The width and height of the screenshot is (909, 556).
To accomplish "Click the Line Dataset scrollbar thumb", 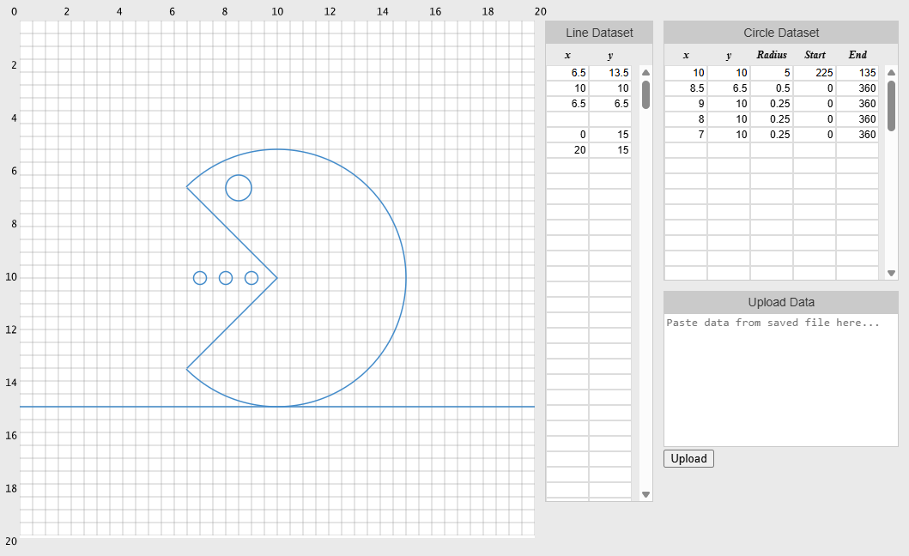I will point(645,95).
